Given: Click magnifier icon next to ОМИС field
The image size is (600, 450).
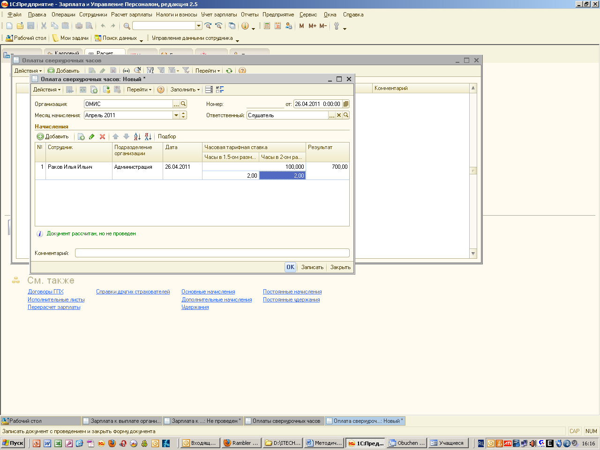Looking at the screenshot, I should (x=184, y=104).
